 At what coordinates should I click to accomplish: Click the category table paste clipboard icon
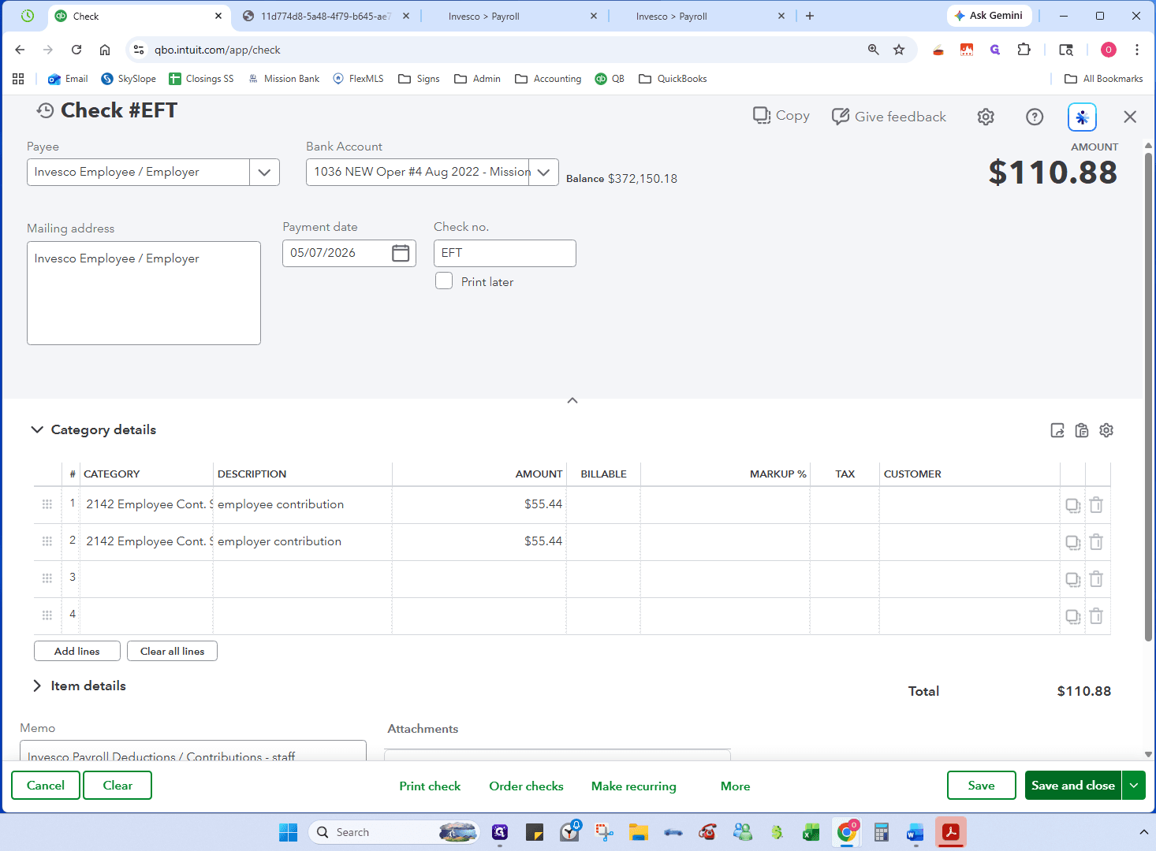click(1082, 430)
